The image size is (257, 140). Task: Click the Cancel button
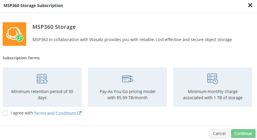[219, 134]
